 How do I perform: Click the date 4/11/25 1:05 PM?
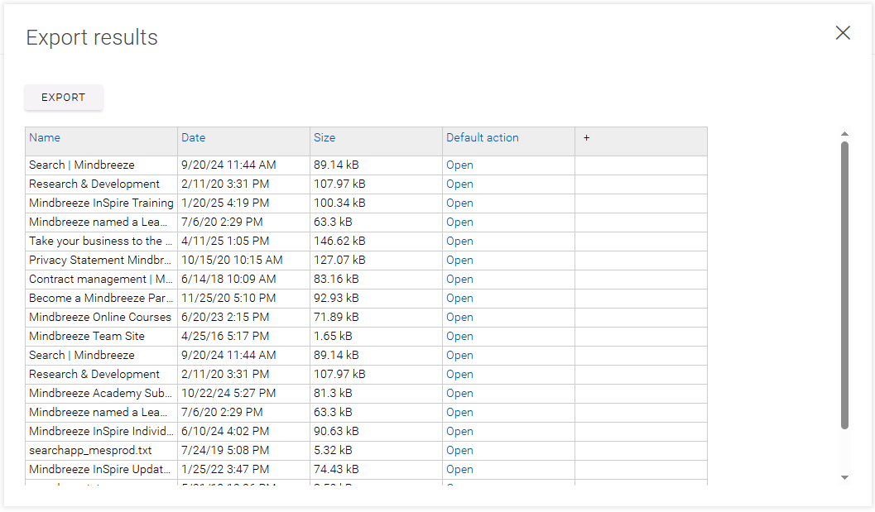(x=225, y=241)
